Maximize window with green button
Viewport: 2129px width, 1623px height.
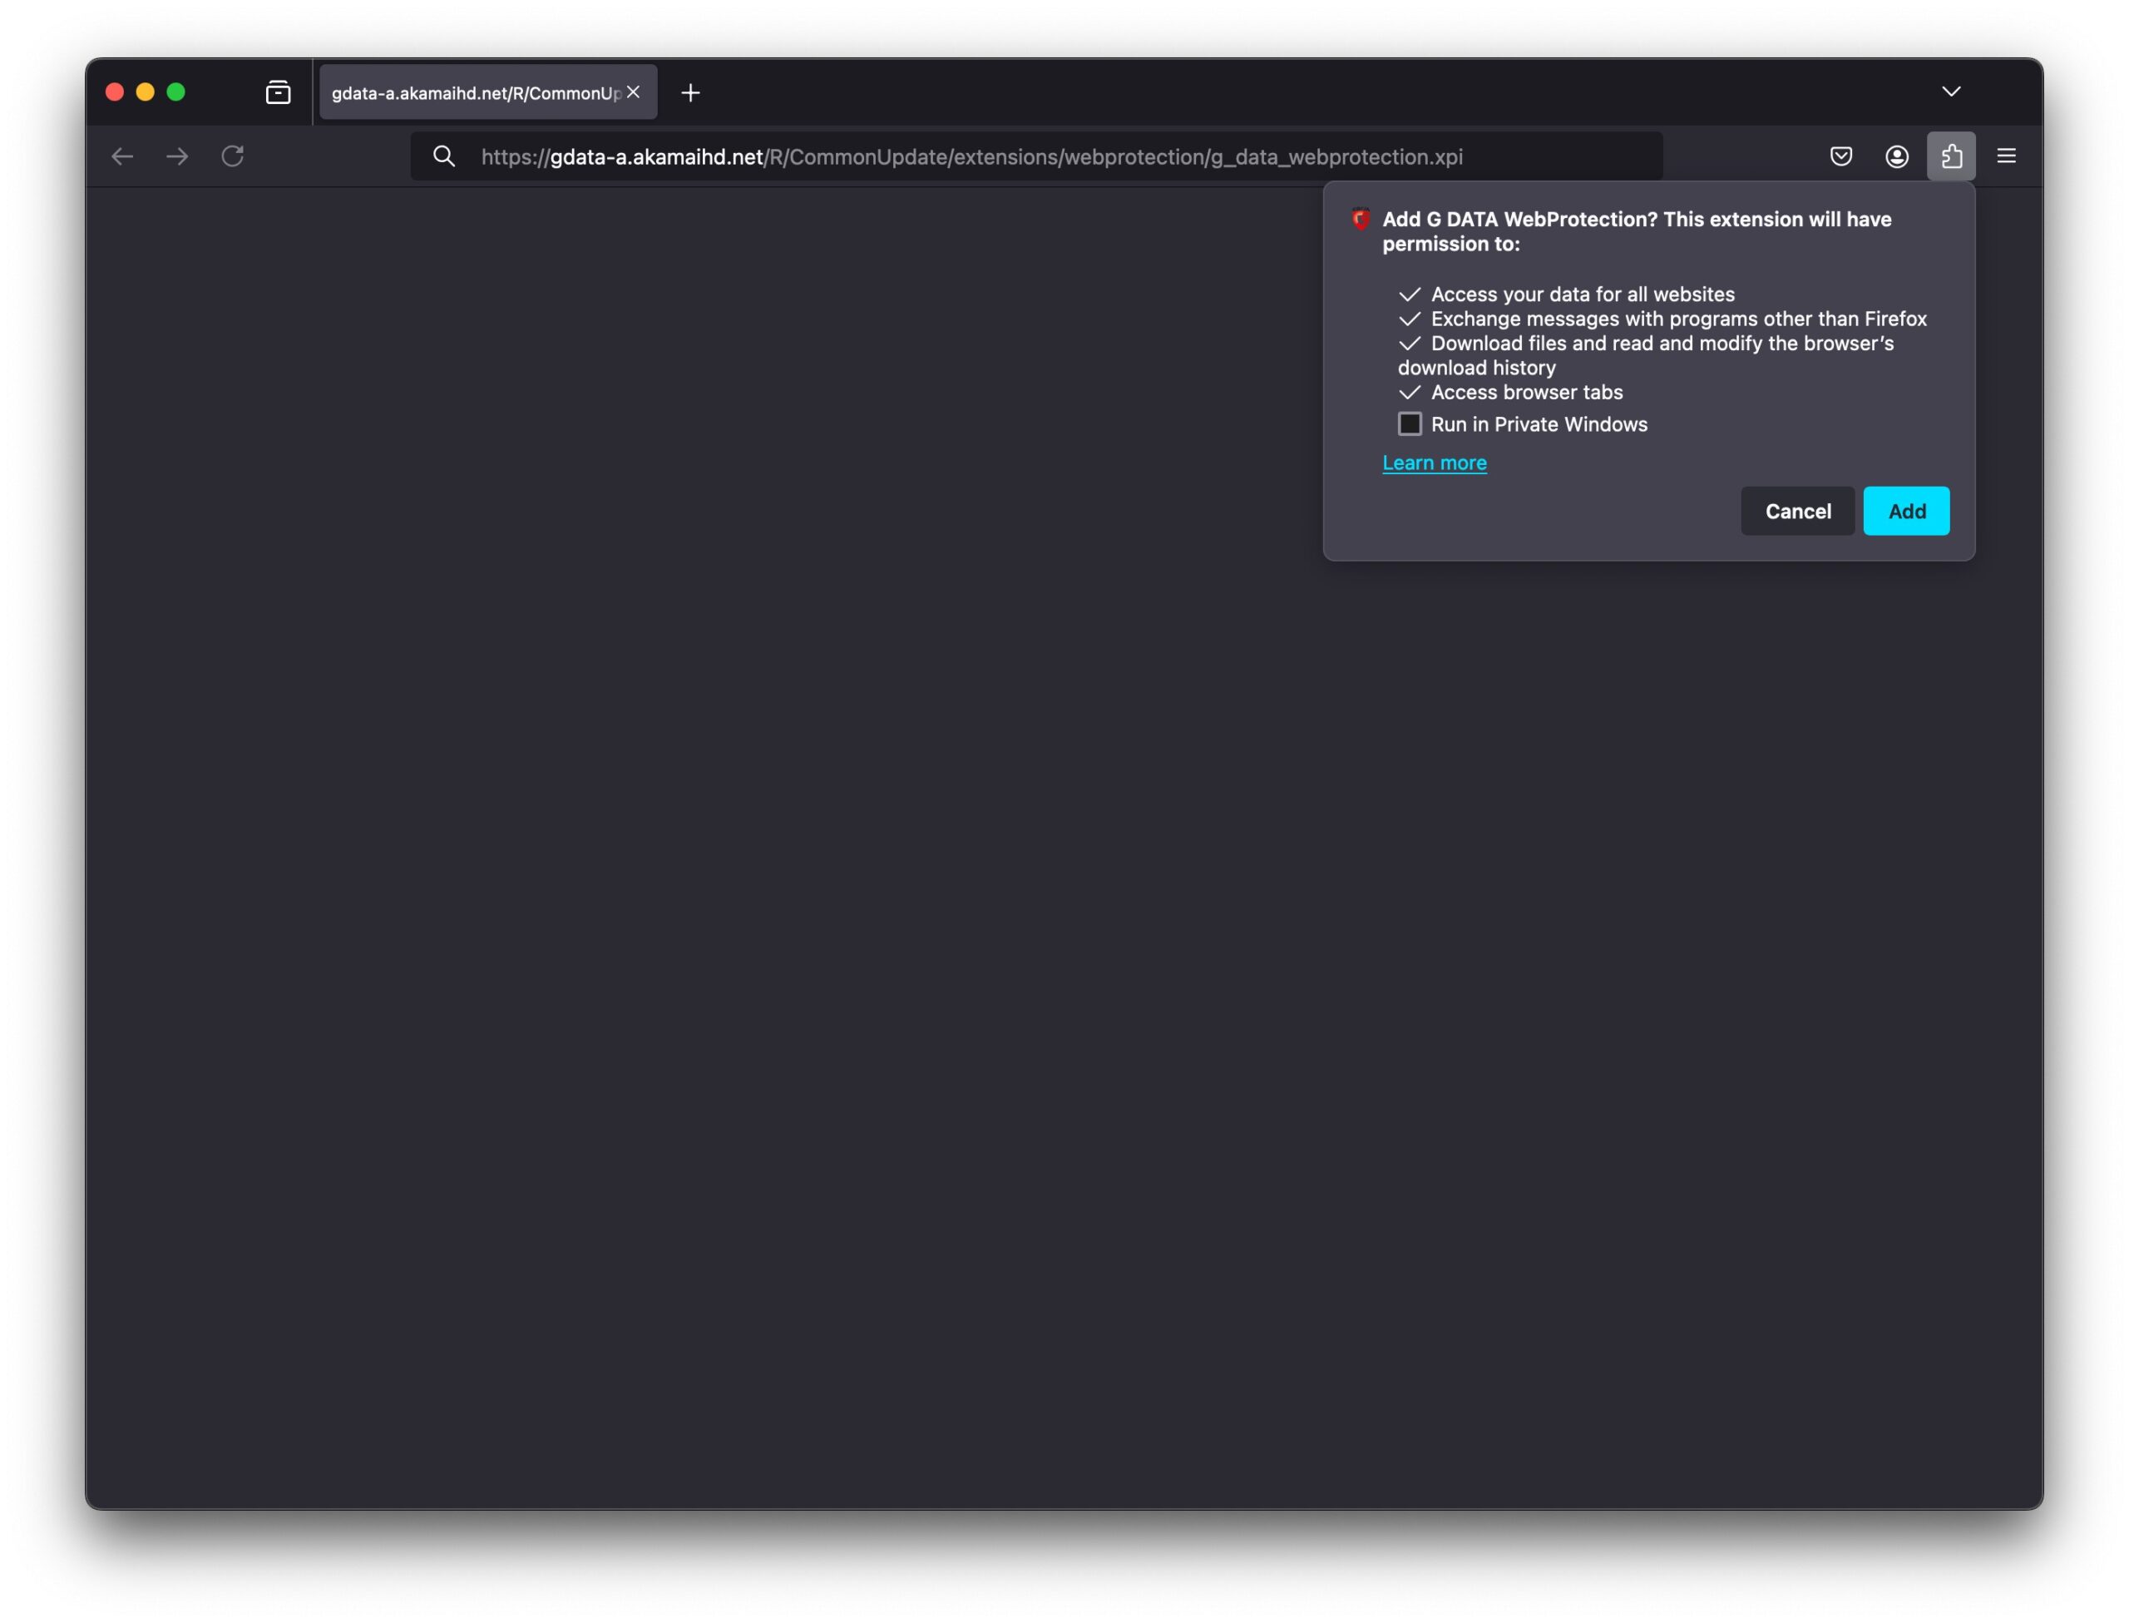coord(175,92)
